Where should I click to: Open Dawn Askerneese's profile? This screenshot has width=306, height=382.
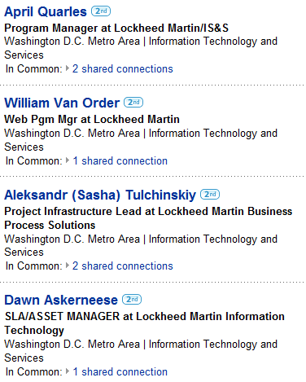pos(61,300)
